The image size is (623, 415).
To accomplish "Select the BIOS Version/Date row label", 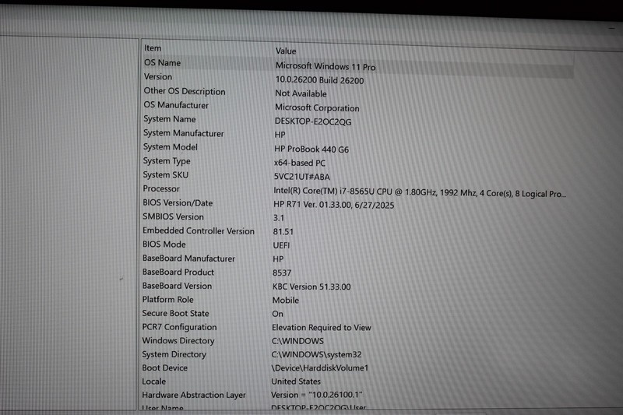I will (x=178, y=202).
